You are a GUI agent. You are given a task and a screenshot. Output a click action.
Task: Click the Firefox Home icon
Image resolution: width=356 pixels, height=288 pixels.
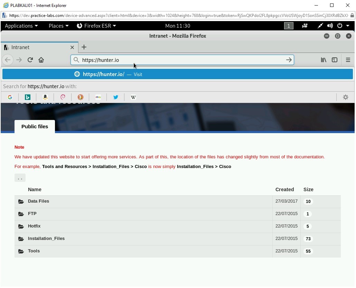pos(41,59)
